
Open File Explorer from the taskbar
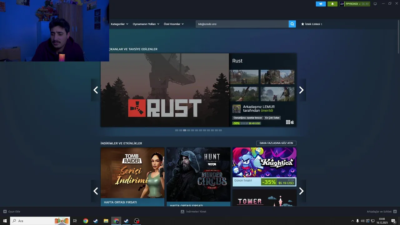pos(106,221)
